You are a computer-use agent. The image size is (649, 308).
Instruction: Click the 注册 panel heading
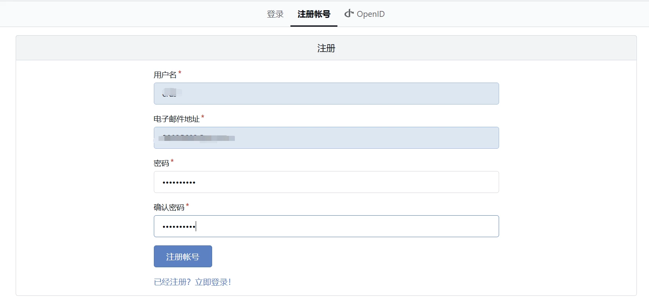[326, 48]
